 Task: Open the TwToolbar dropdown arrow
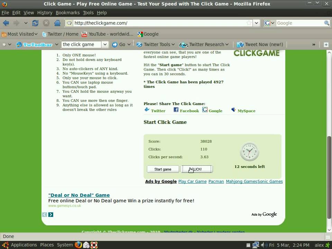coord(56,45)
